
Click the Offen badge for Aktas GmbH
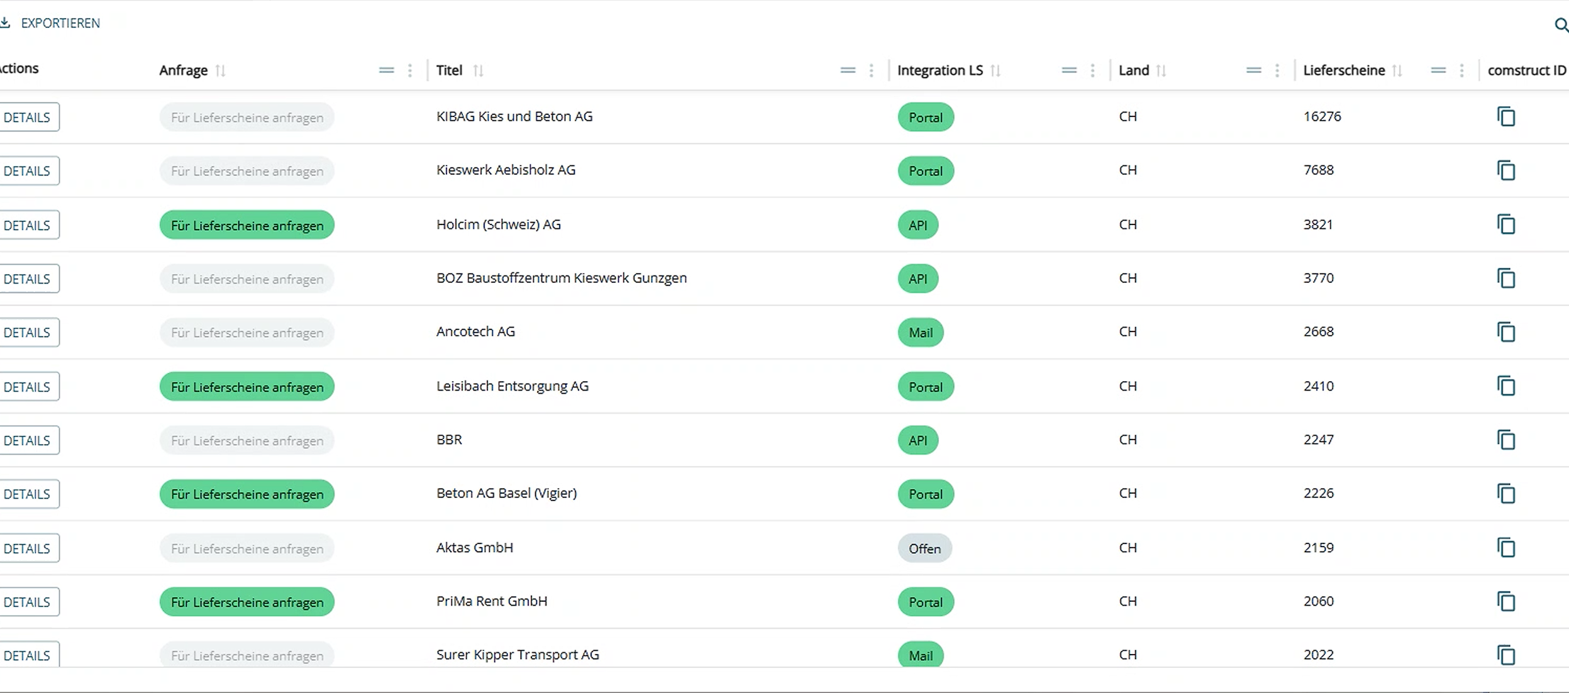pos(924,548)
